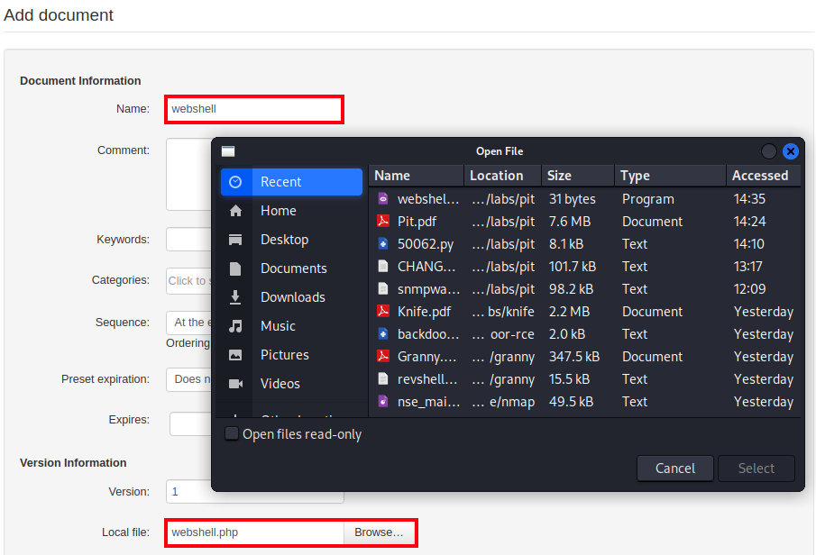The image size is (816, 555).
Task: Click the Program type cell
Action: [648, 199]
